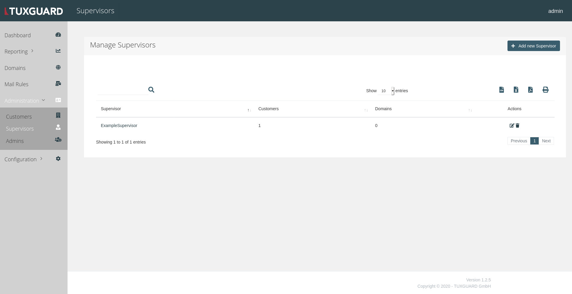Open the entries count dropdown

click(386, 91)
